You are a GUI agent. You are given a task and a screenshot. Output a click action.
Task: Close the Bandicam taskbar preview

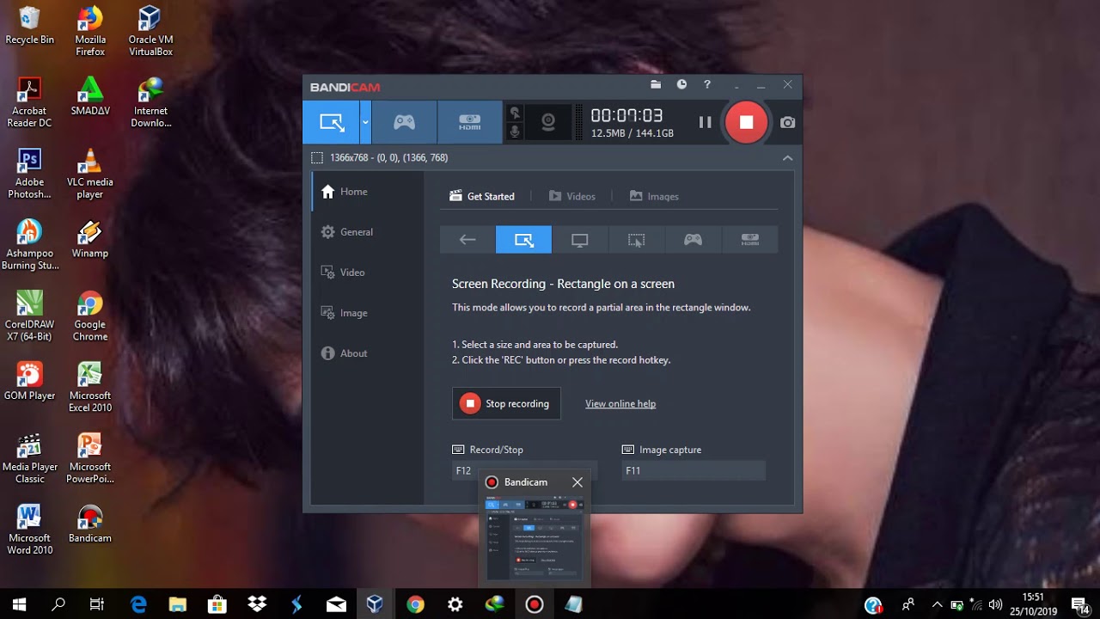pos(577,482)
